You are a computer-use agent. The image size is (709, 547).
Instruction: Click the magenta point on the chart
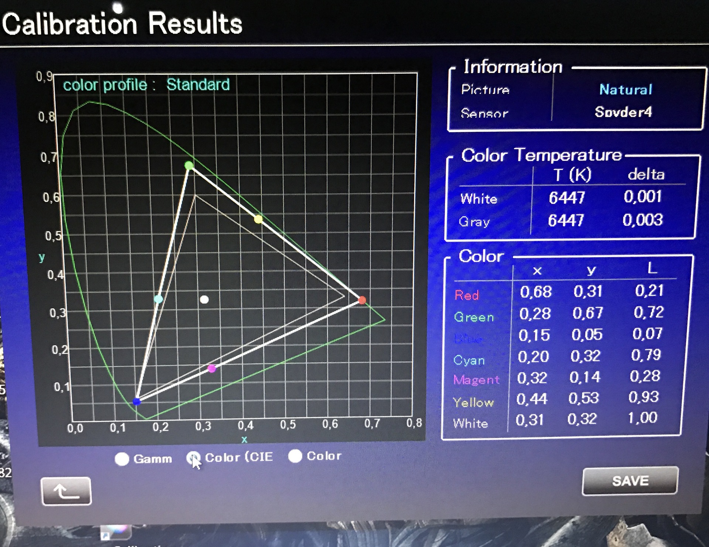point(212,368)
